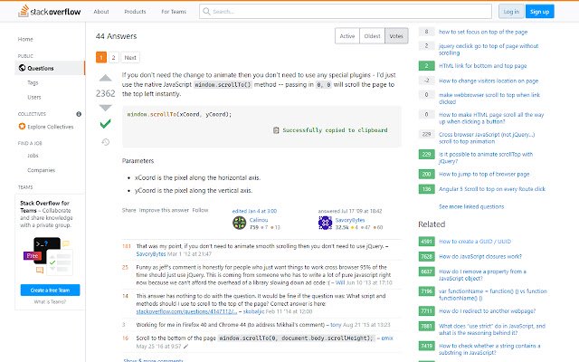Open 'HTML link for bottom and top page'
Image resolution: width=579 pixels, height=362 pixels.
482,66
